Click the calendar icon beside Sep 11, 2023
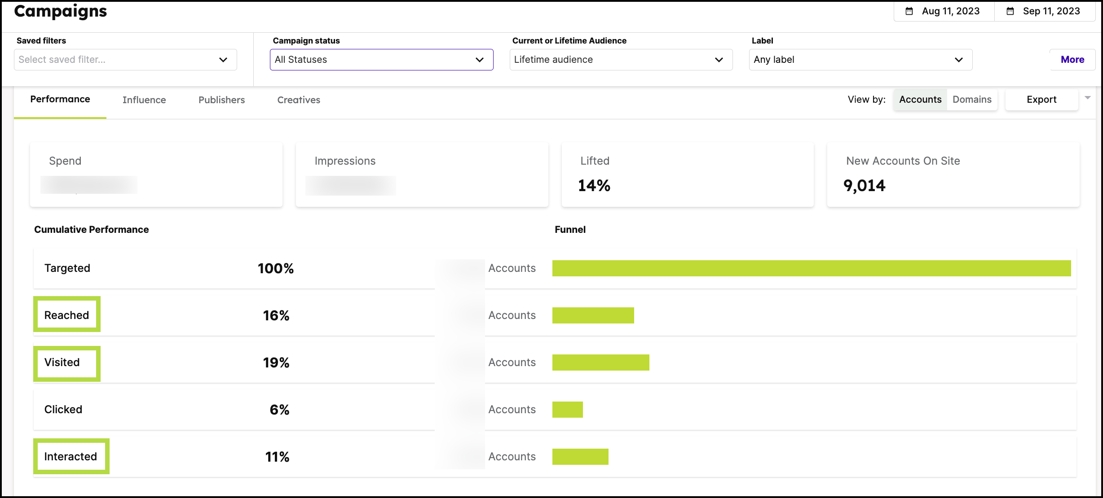This screenshot has width=1103, height=498. point(1010,11)
